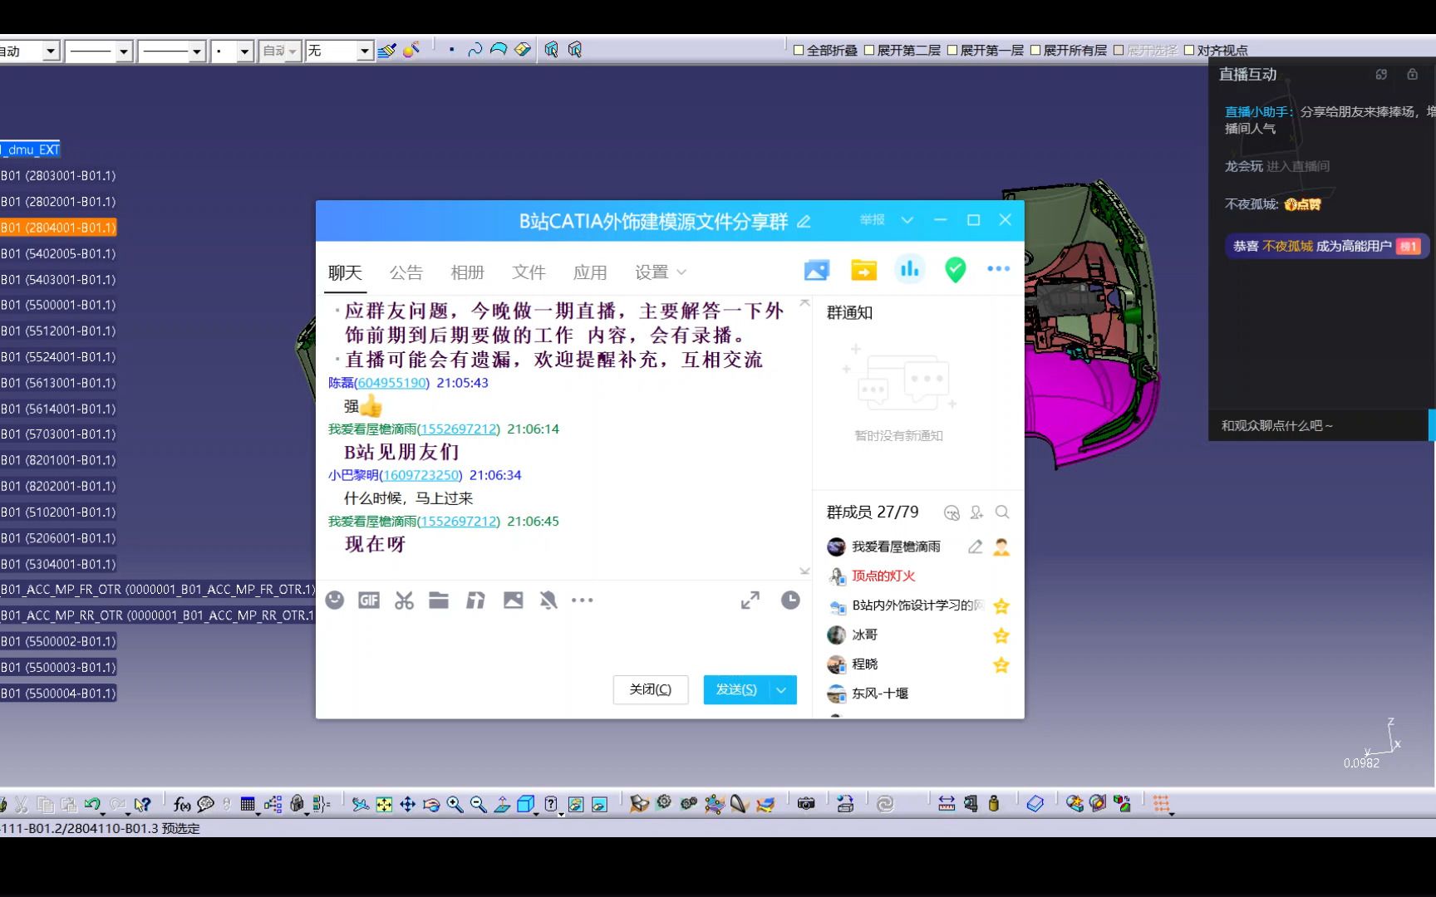This screenshot has height=897, width=1436.
Task: Check the 全部折叠 checkbox
Action: (799, 50)
